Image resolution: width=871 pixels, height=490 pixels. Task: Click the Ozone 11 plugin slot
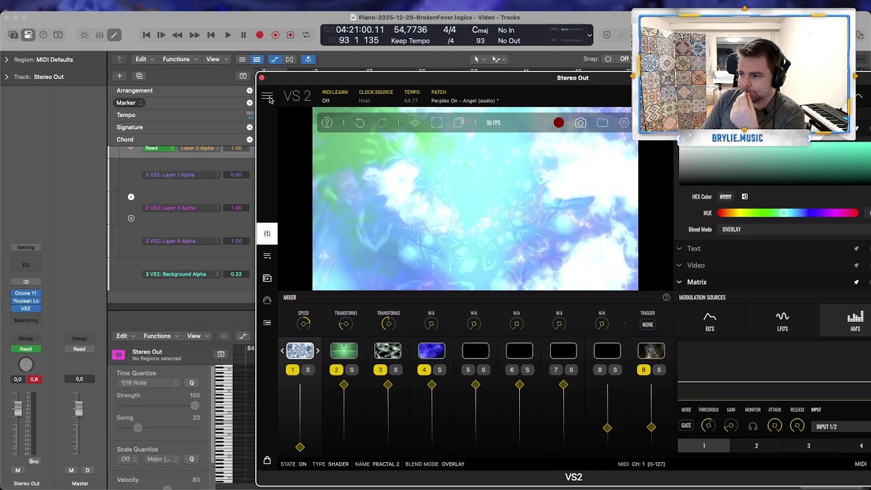click(x=25, y=293)
